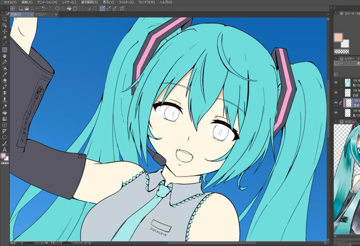The image size is (360, 246).
Task: Open the レイヤー(L) menu
Action: tap(69, 2)
